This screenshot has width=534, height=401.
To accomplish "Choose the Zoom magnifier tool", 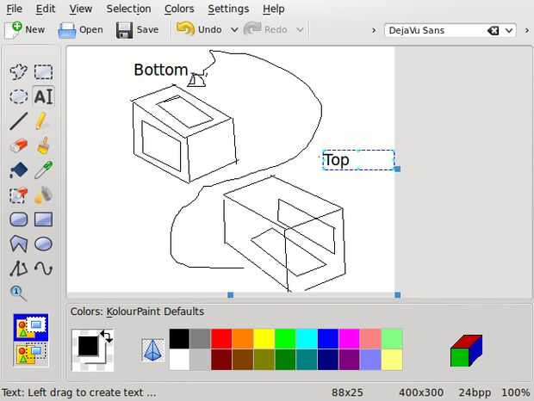I will pyautogui.click(x=18, y=293).
